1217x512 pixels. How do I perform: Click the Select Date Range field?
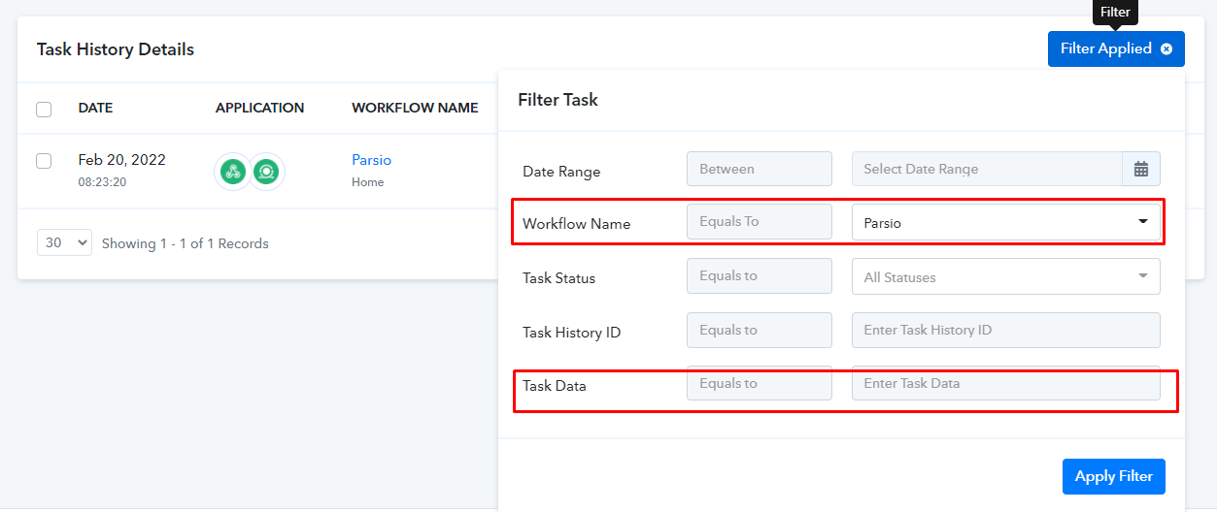click(987, 169)
